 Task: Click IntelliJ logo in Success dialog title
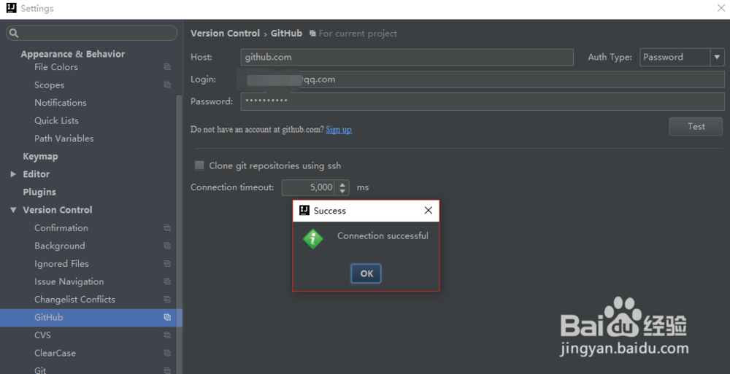tap(304, 210)
